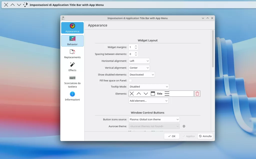Open the Vertical alignment dropdown

[139, 68]
